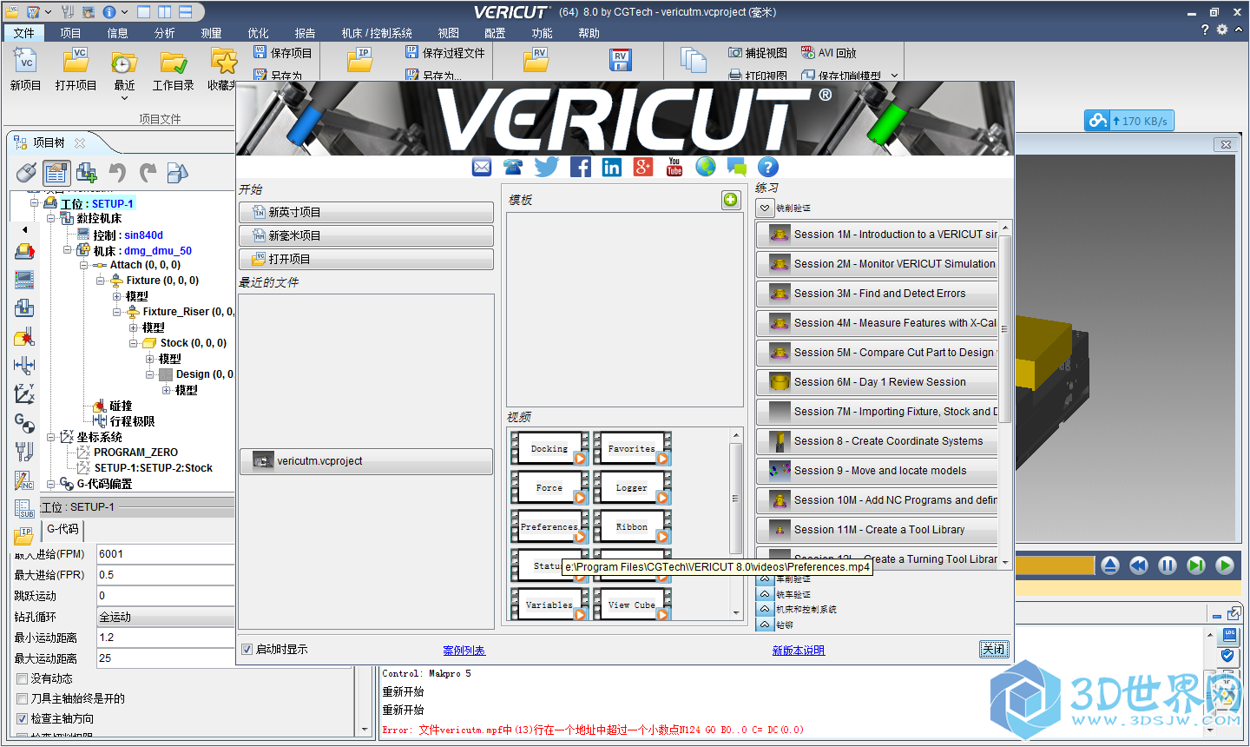Click the tooling sidebar icon
The height and width of the screenshot is (747, 1250).
click(24, 452)
